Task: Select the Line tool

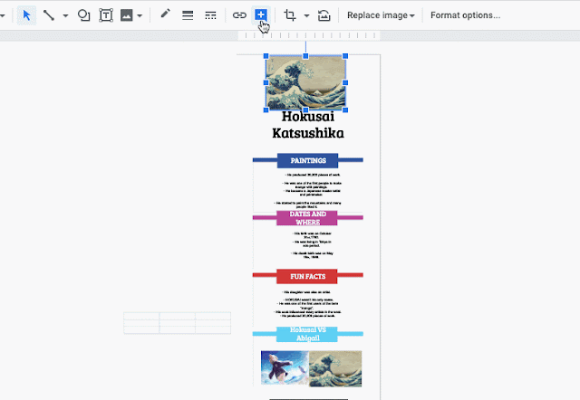Action: point(49,15)
